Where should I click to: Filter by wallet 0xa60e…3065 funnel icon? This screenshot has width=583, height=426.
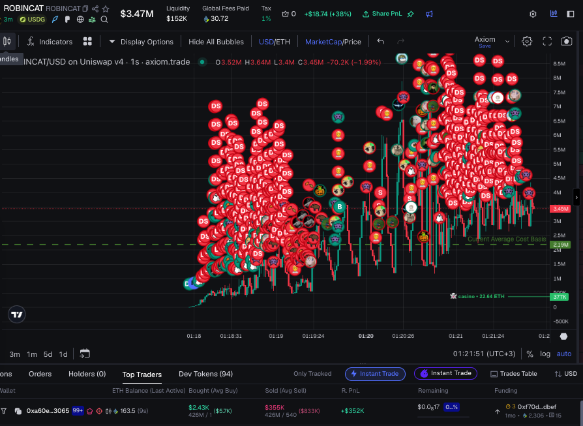click(x=3, y=411)
